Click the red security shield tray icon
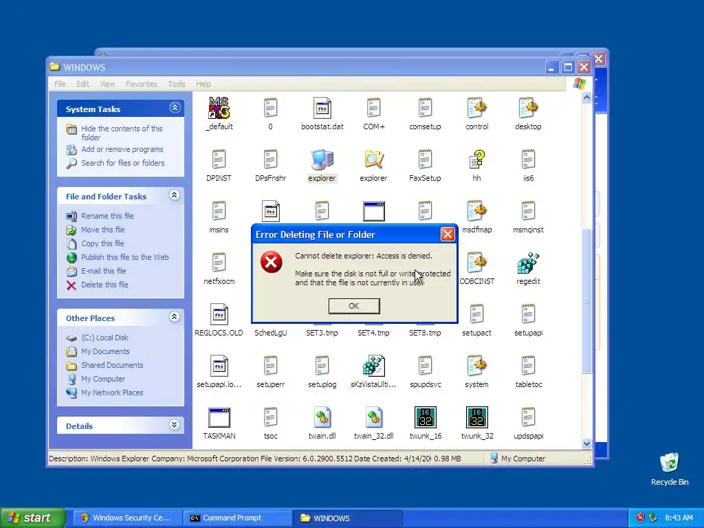The height and width of the screenshot is (528, 704). (x=640, y=518)
